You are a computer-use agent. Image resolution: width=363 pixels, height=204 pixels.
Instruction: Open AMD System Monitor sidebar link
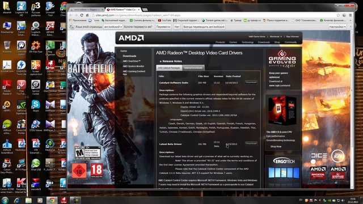pos(133,66)
